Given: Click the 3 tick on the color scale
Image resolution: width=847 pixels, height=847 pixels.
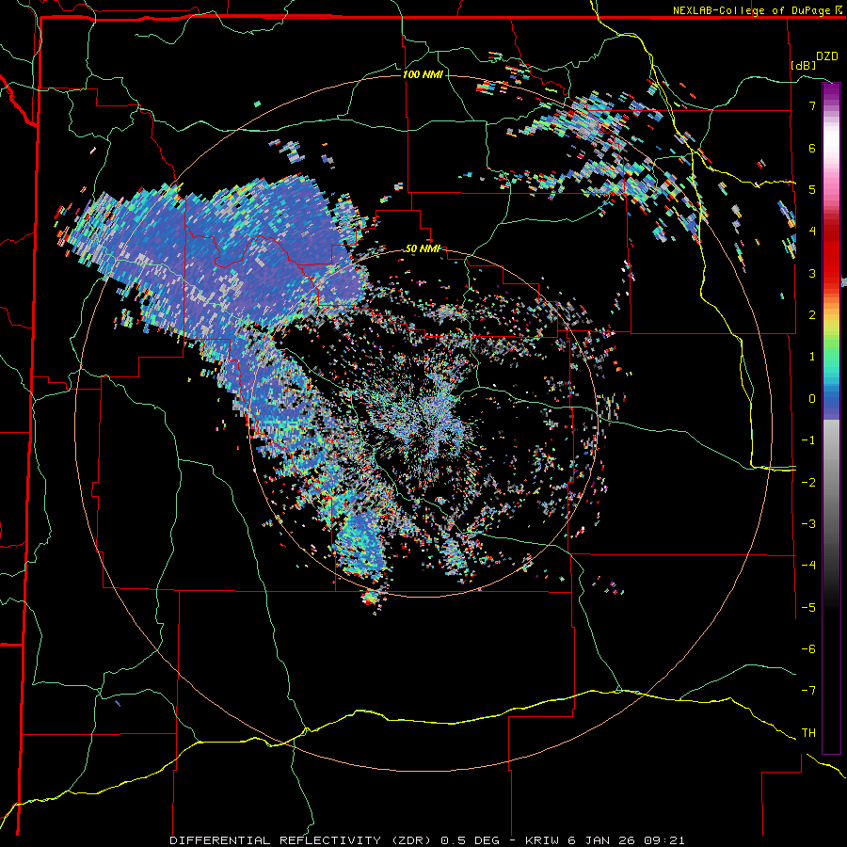Looking at the screenshot, I should pos(812,273).
